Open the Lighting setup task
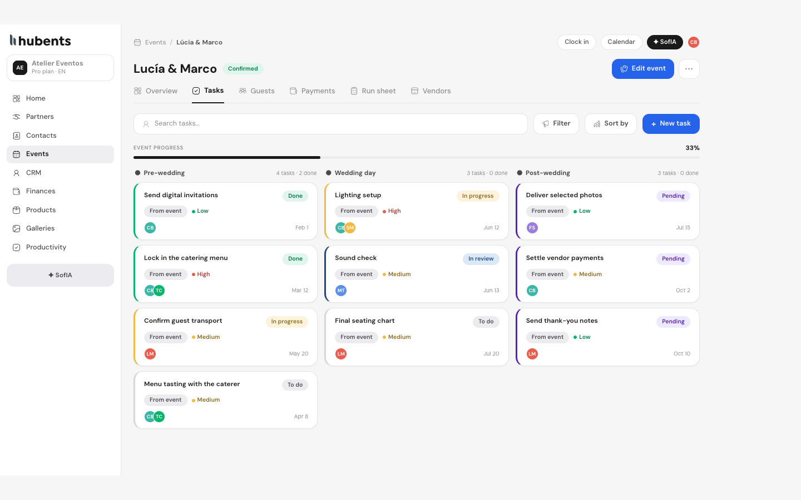Viewport: 801px width, 500px height. (x=417, y=211)
